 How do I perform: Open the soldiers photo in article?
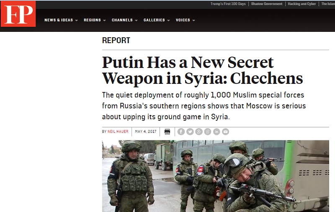(x=216, y=176)
